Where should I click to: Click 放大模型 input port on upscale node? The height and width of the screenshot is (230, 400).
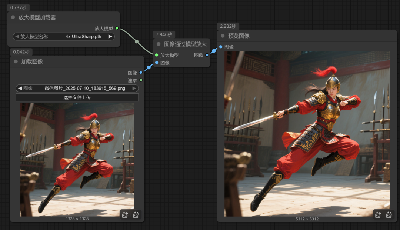point(157,55)
